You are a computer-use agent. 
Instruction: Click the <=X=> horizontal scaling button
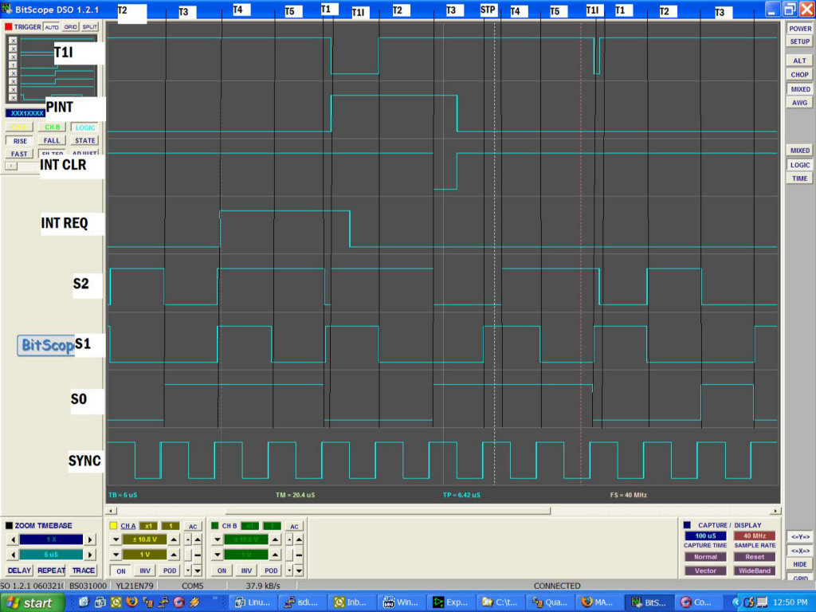coord(800,551)
